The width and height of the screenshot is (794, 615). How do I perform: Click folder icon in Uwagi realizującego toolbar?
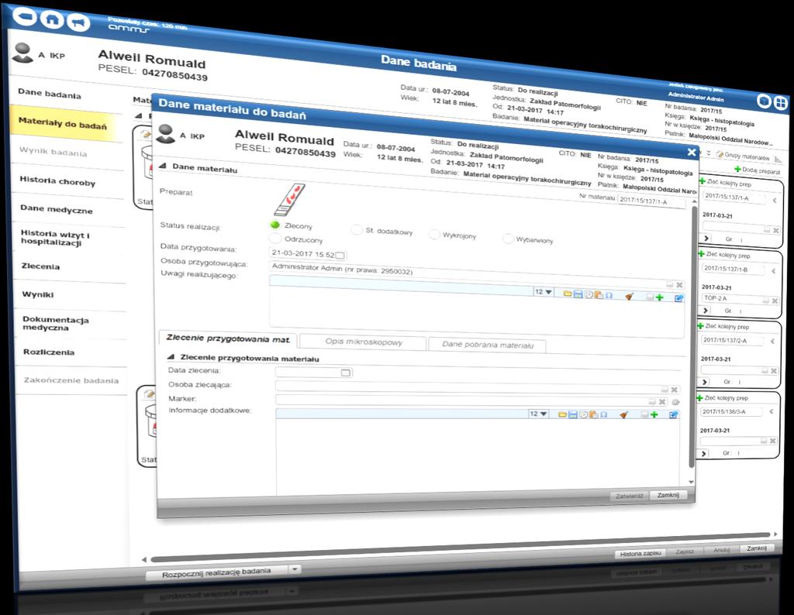pos(567,294)
